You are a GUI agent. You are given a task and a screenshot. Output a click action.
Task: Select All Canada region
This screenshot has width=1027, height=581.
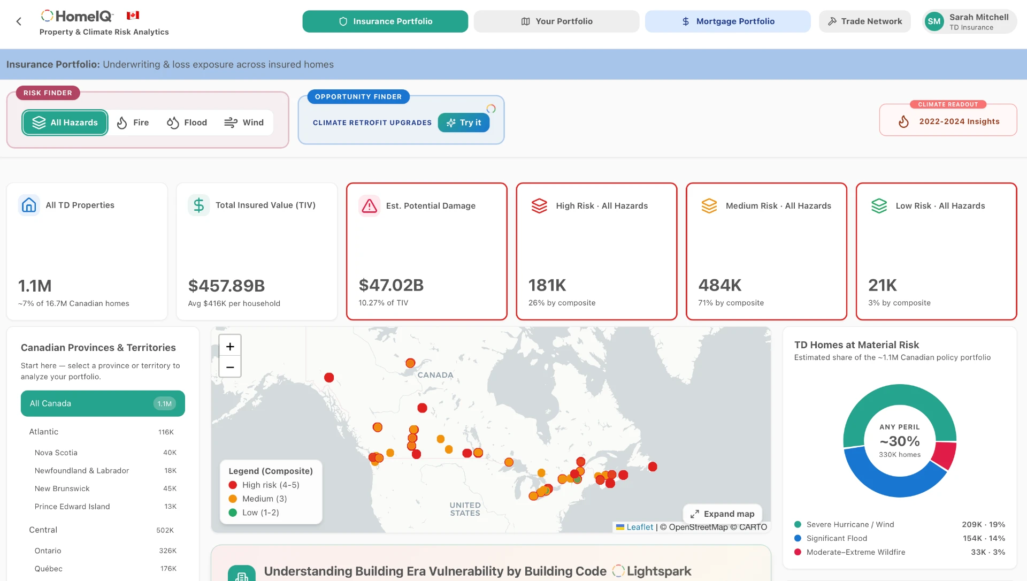tap(103, 403)
